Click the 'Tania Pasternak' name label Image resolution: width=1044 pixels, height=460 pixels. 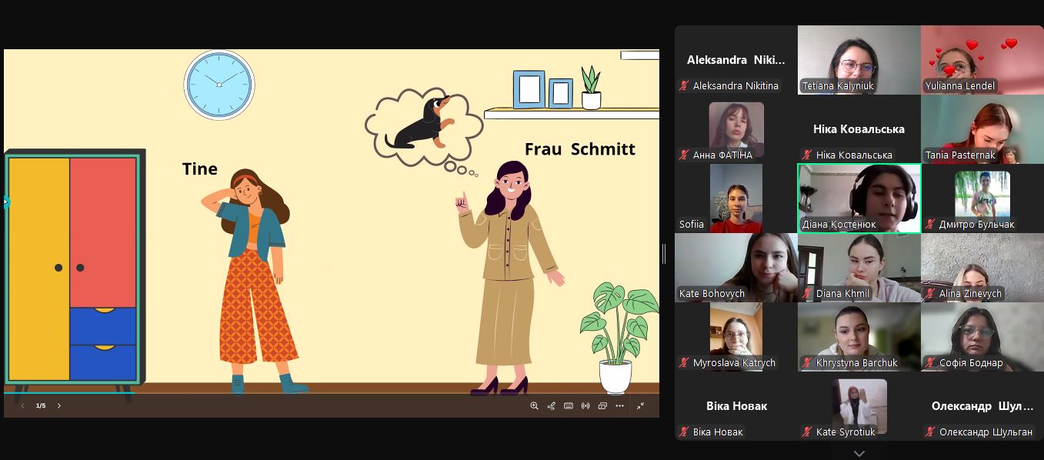[x=960, y=155]
